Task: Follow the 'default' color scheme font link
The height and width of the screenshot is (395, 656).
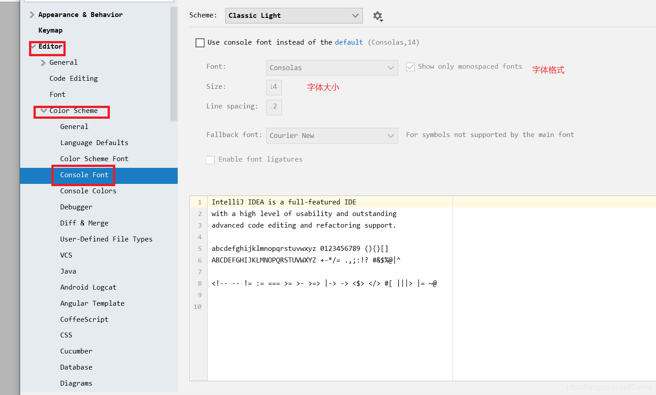Action: (x=349, y=42)
